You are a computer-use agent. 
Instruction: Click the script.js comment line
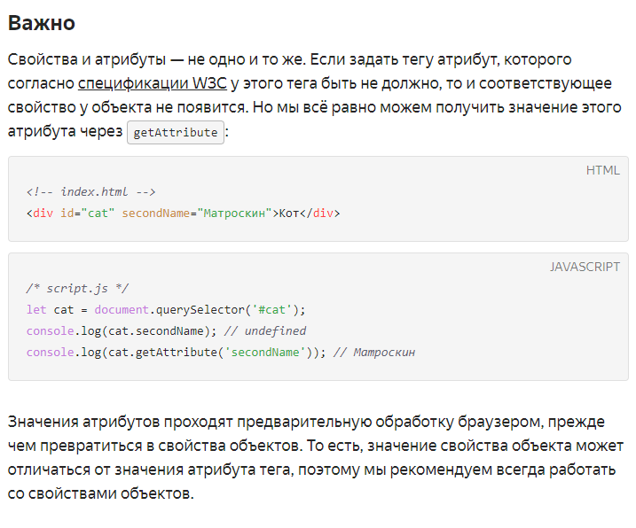tap(77, 289)
